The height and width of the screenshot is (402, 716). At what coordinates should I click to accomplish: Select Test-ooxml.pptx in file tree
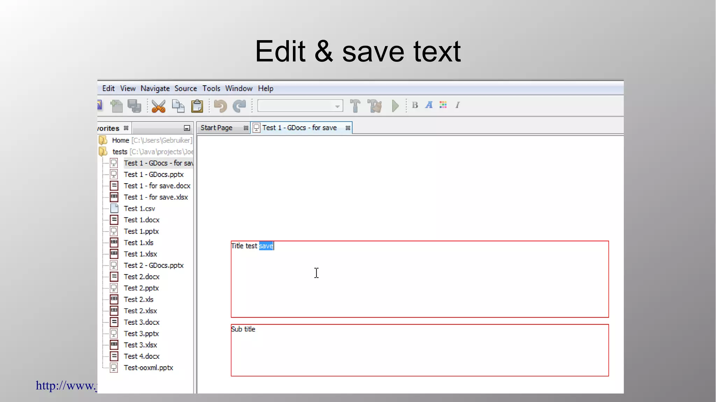148,368
